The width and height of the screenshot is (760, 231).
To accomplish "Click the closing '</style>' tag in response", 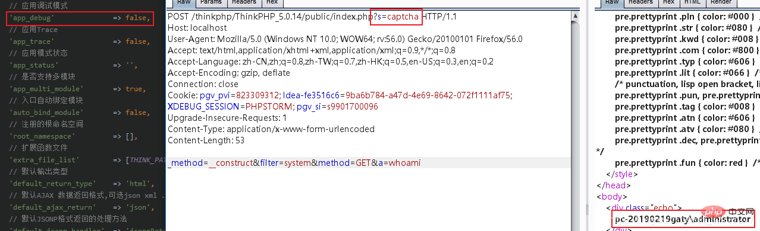I will tap(621, 174).
